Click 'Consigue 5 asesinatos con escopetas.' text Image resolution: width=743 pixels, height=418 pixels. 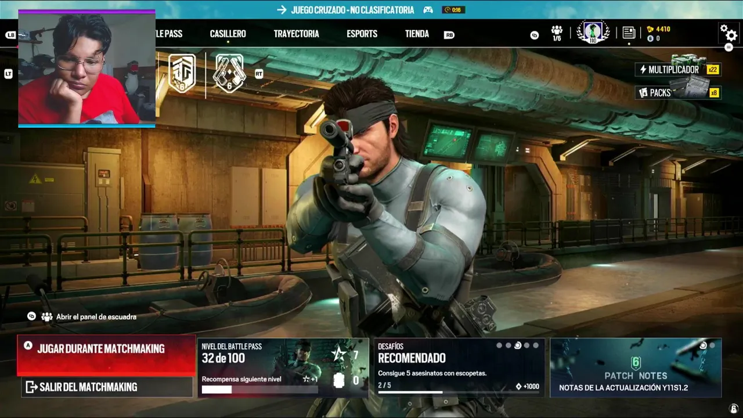[432, 373]
